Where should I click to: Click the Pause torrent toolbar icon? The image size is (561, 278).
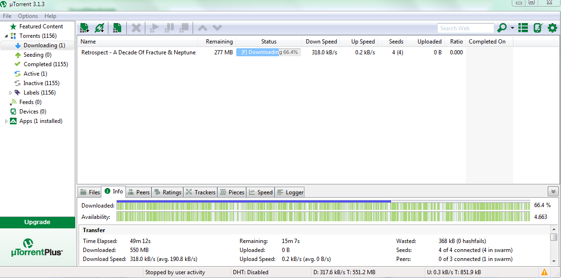169,28
